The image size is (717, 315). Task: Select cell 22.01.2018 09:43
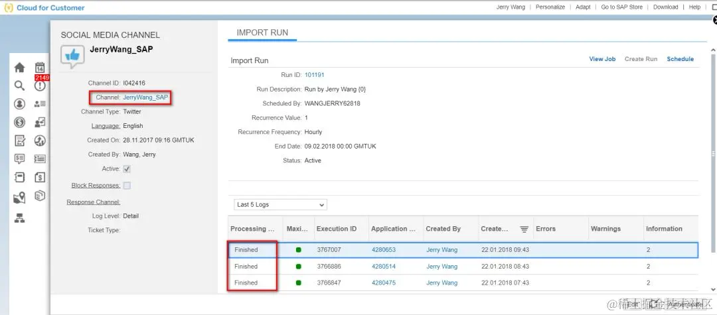point(505,250)
